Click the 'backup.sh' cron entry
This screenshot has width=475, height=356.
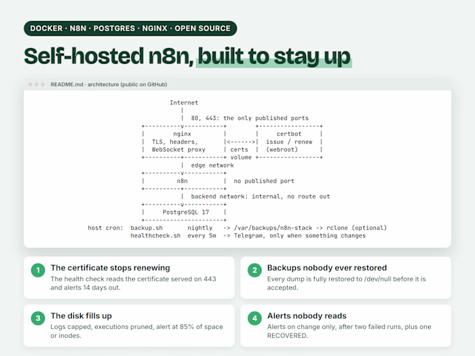click(147, 228)
